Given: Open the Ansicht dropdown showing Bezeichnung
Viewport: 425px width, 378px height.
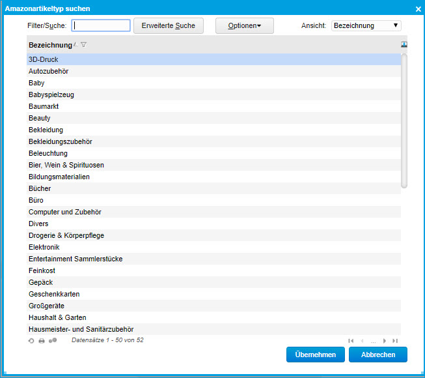Looking at the screenshot, I should tap(366, 25).
